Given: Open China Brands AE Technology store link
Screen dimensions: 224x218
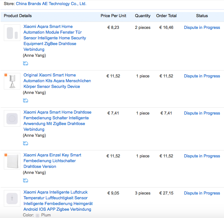Looking at the screenshot, I should (51, 4).
